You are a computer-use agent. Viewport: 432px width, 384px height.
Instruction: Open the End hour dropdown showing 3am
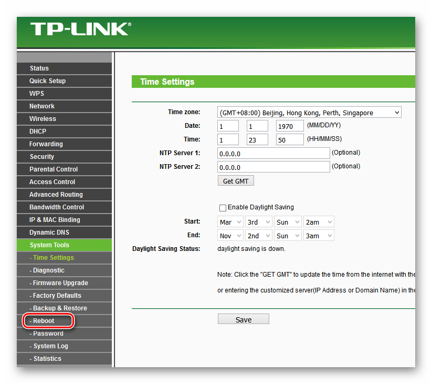319,236
